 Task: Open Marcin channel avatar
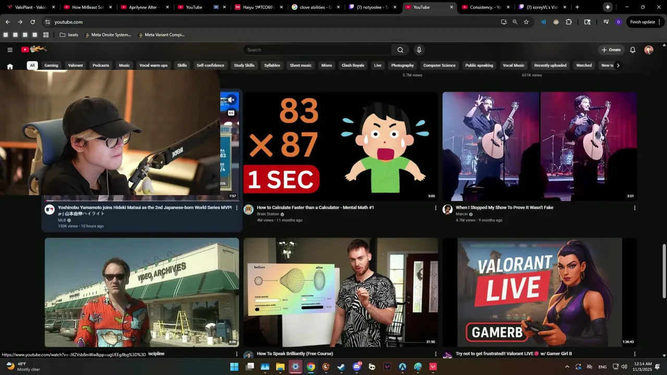(448, 209)
